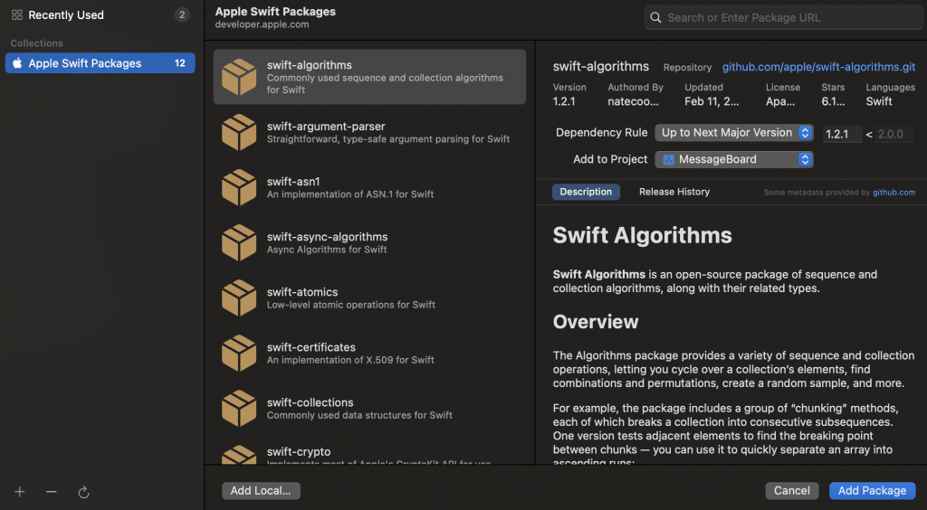927x510 pixels.
Task: Open the Dependency Rule dropdown
Action: point(734,133)
